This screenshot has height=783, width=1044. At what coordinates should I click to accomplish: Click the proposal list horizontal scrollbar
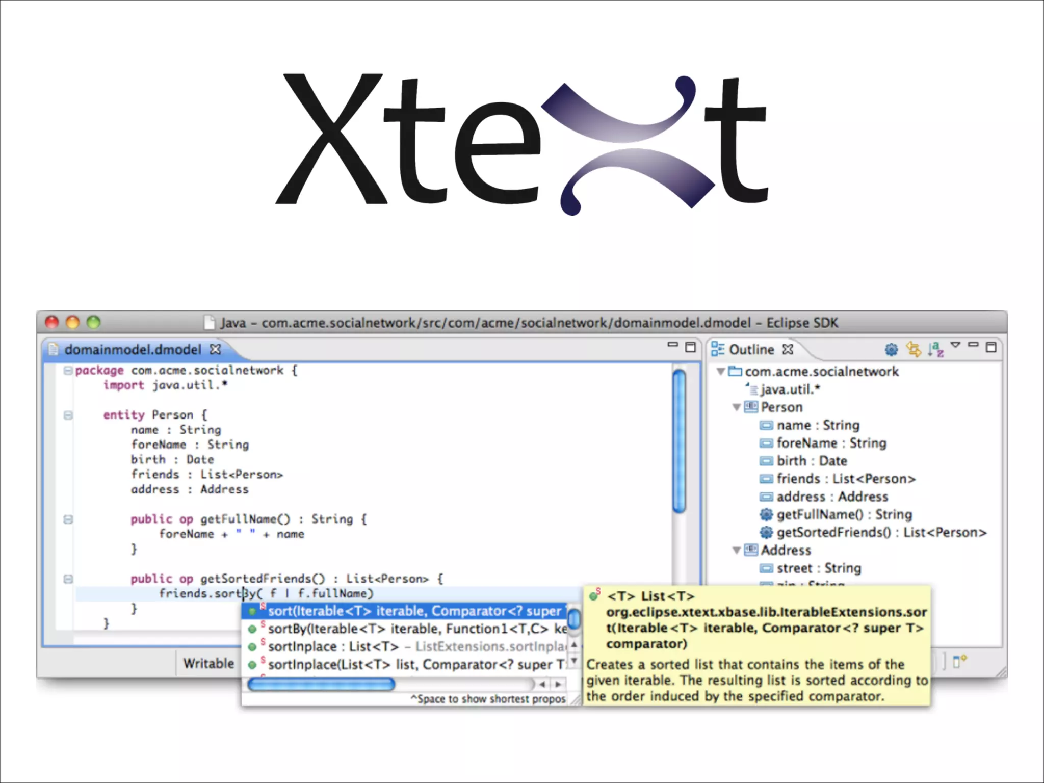322,684
